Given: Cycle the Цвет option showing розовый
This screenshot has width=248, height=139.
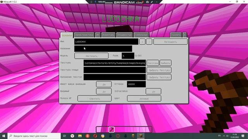Looking at the screenshot, I should [144, 98].
